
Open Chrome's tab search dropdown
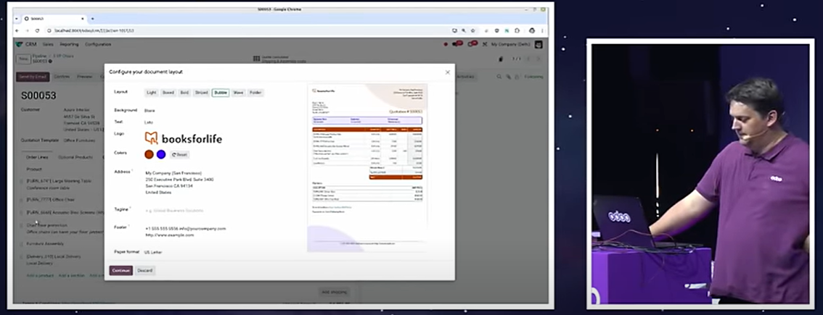click(16, 18)
